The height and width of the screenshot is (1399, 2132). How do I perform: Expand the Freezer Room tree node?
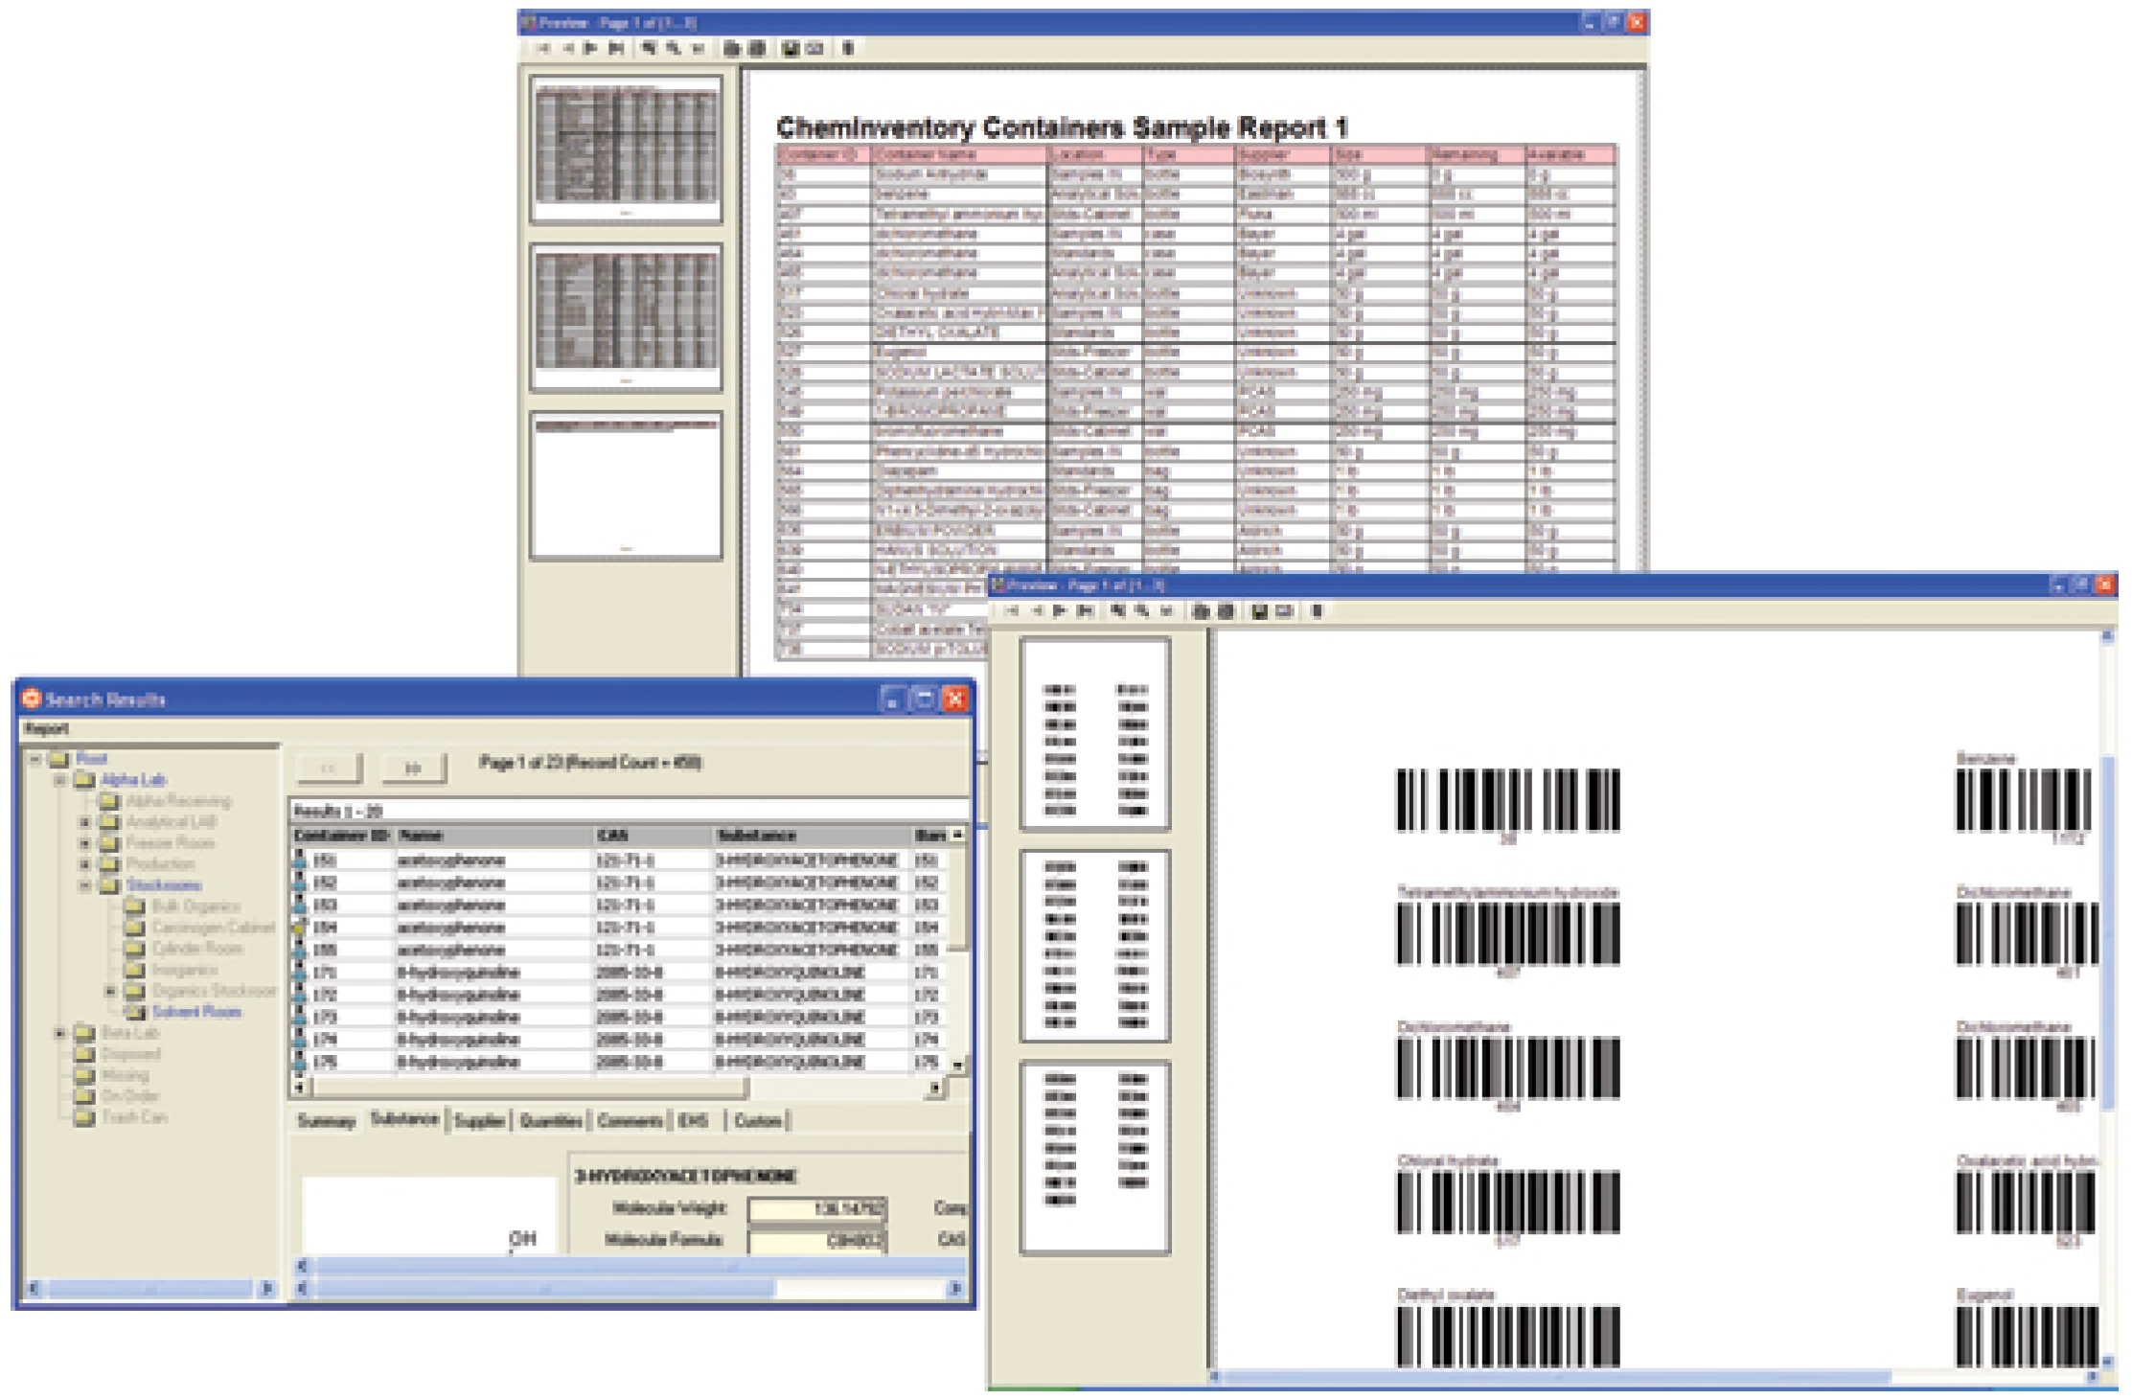(85, 843)
